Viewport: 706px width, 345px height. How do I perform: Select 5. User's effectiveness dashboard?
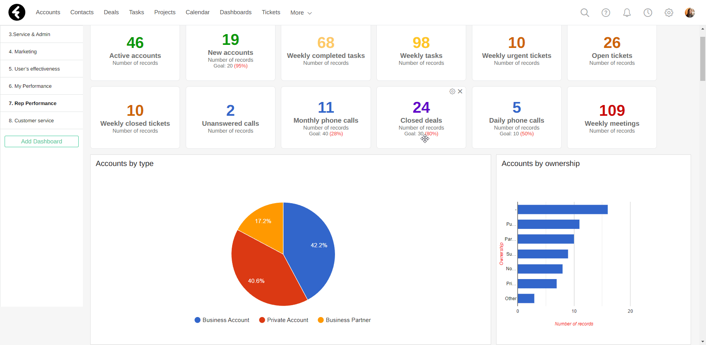click(x=41, y=69)
